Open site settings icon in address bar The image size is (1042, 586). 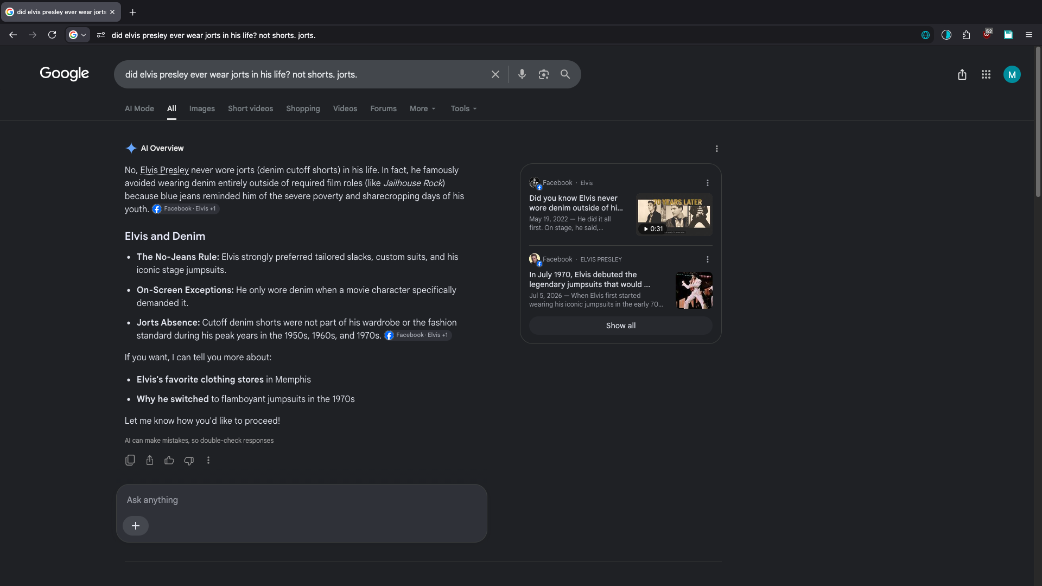pos(101,35)
